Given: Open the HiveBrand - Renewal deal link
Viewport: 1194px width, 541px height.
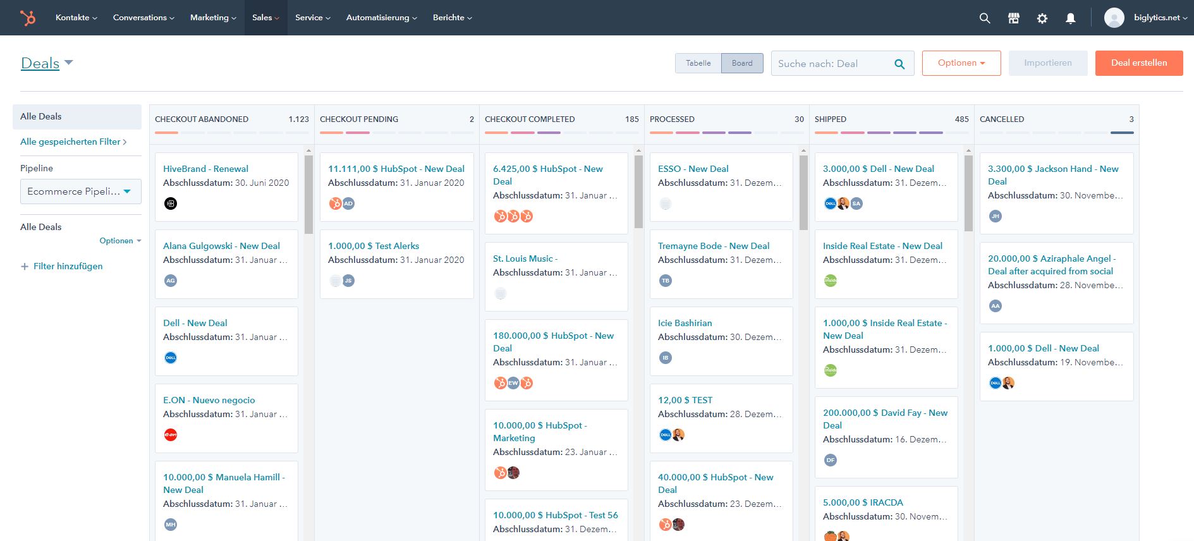Looking at the screenshot, I should click(205, 169).
